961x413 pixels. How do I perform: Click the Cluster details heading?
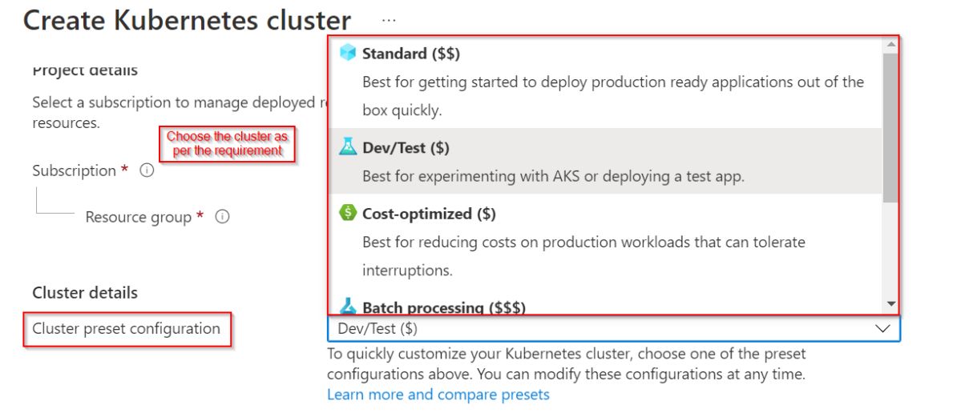coord(85,292)
